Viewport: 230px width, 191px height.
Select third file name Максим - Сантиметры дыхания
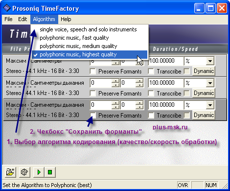pyautogui.click(x=45, y=105)
